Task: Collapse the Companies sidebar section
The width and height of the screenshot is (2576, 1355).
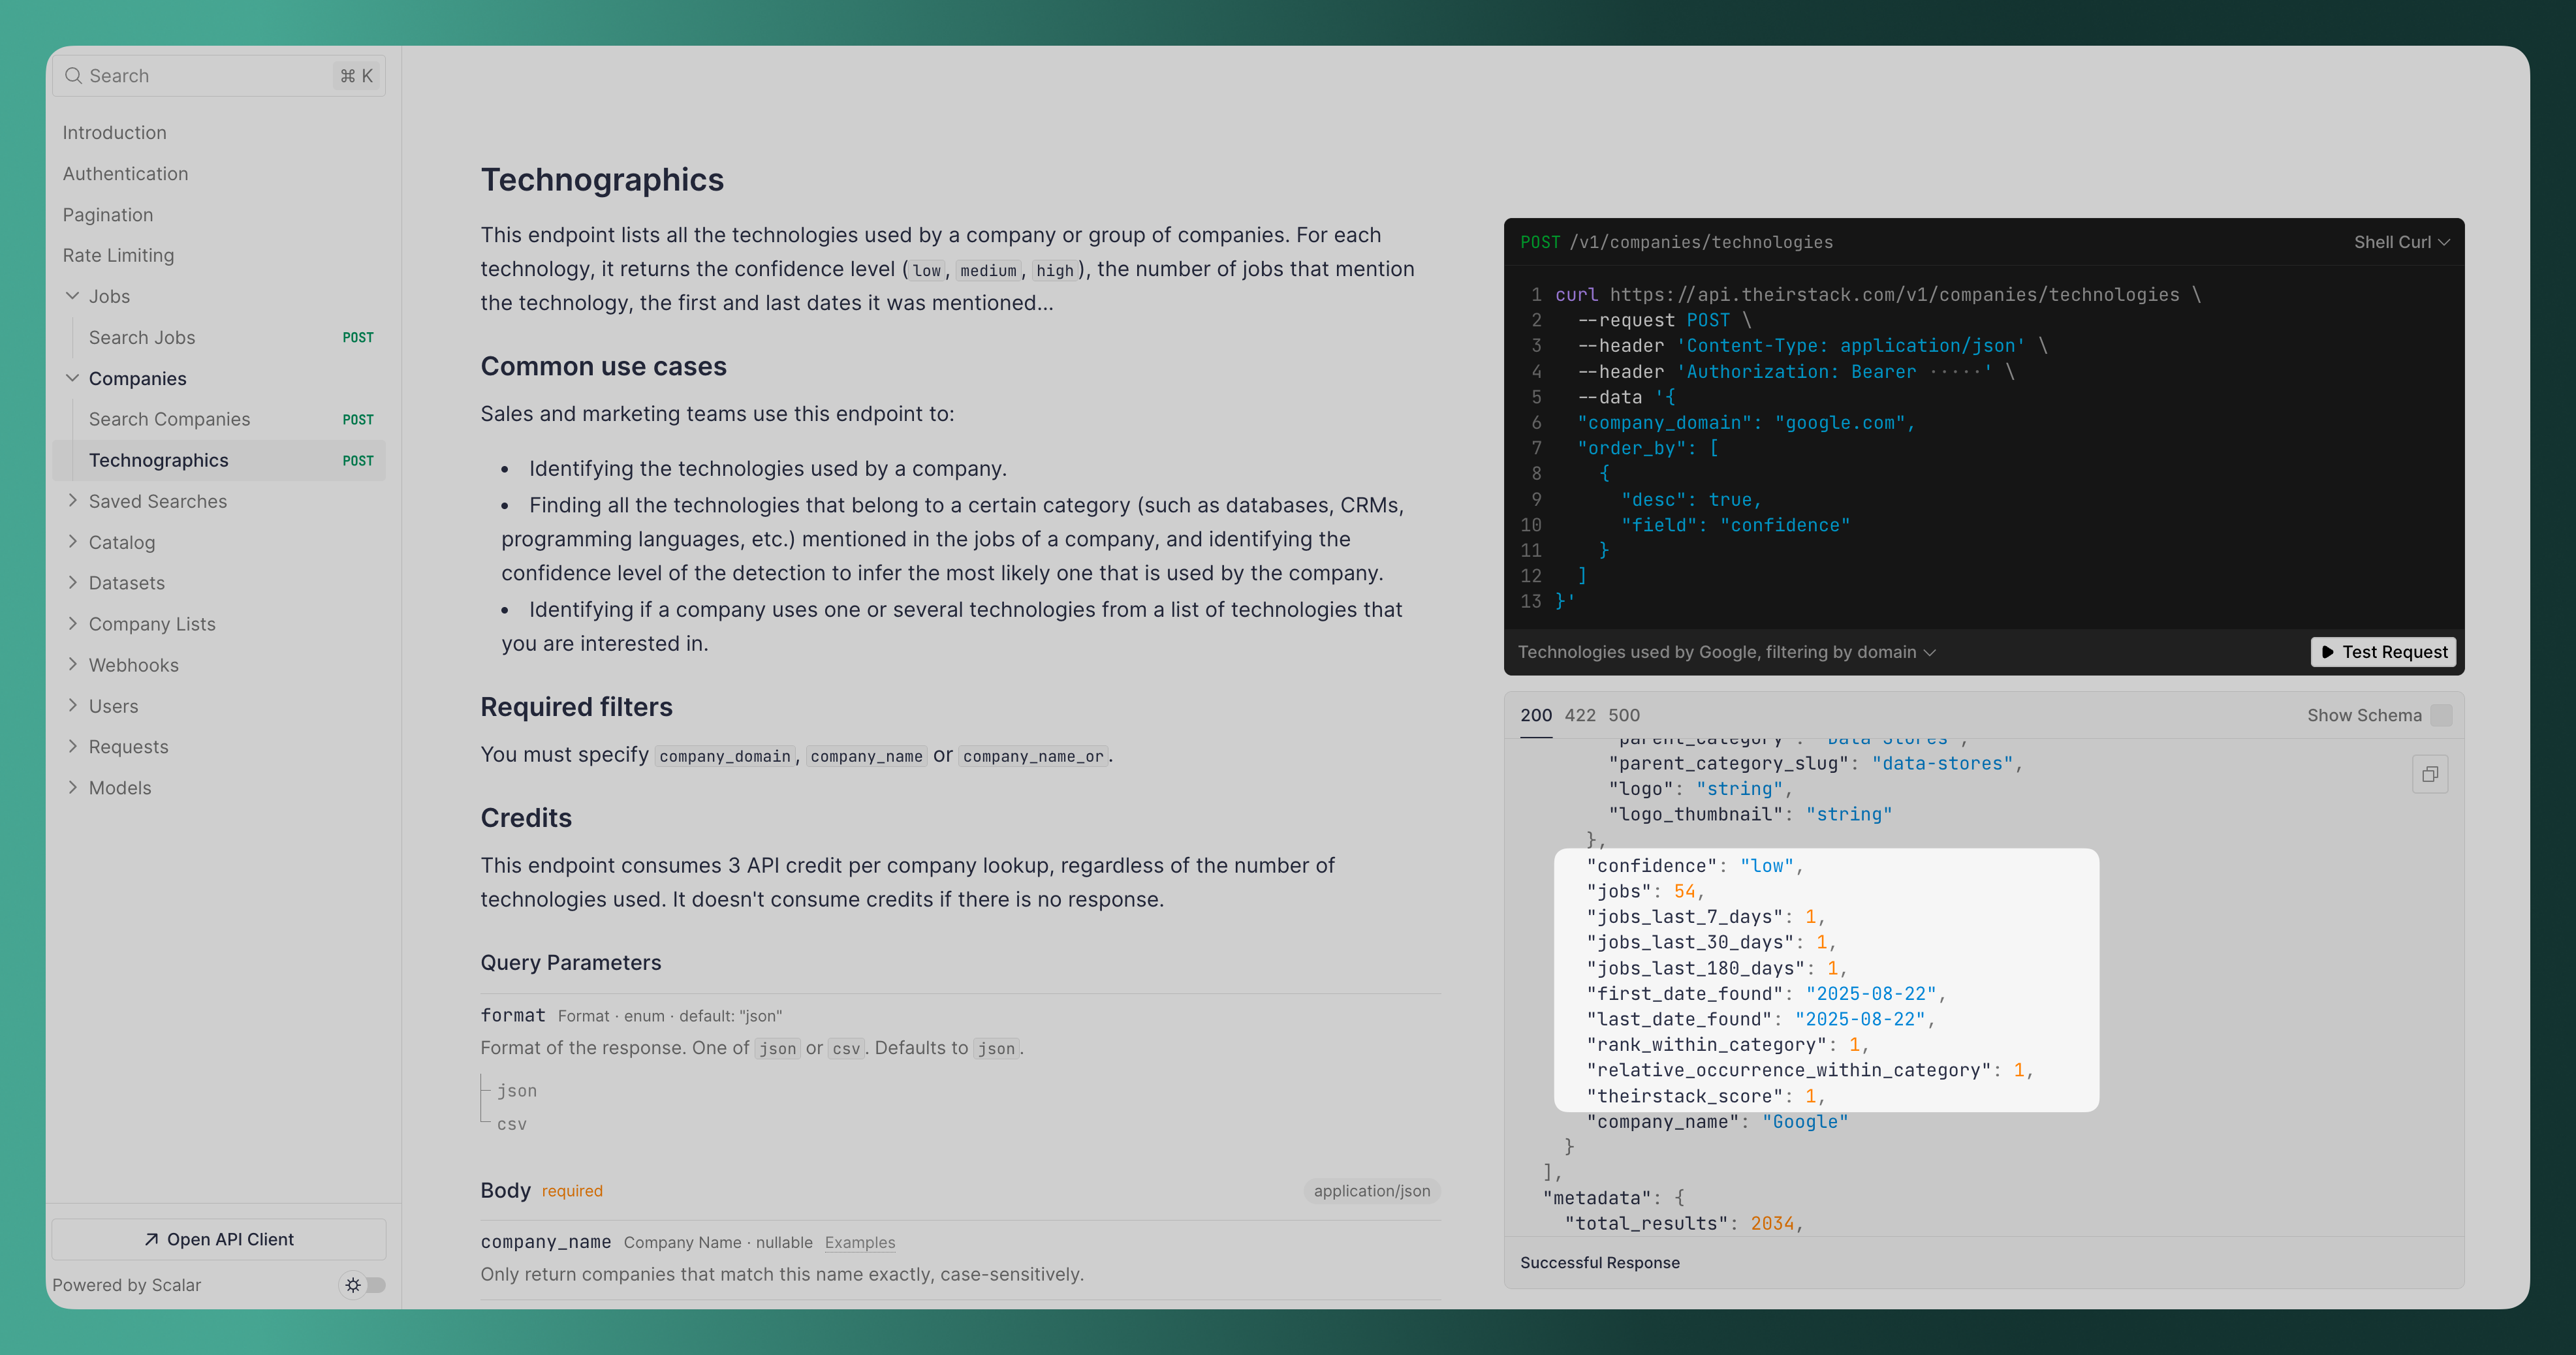Action: click(72, 378)
